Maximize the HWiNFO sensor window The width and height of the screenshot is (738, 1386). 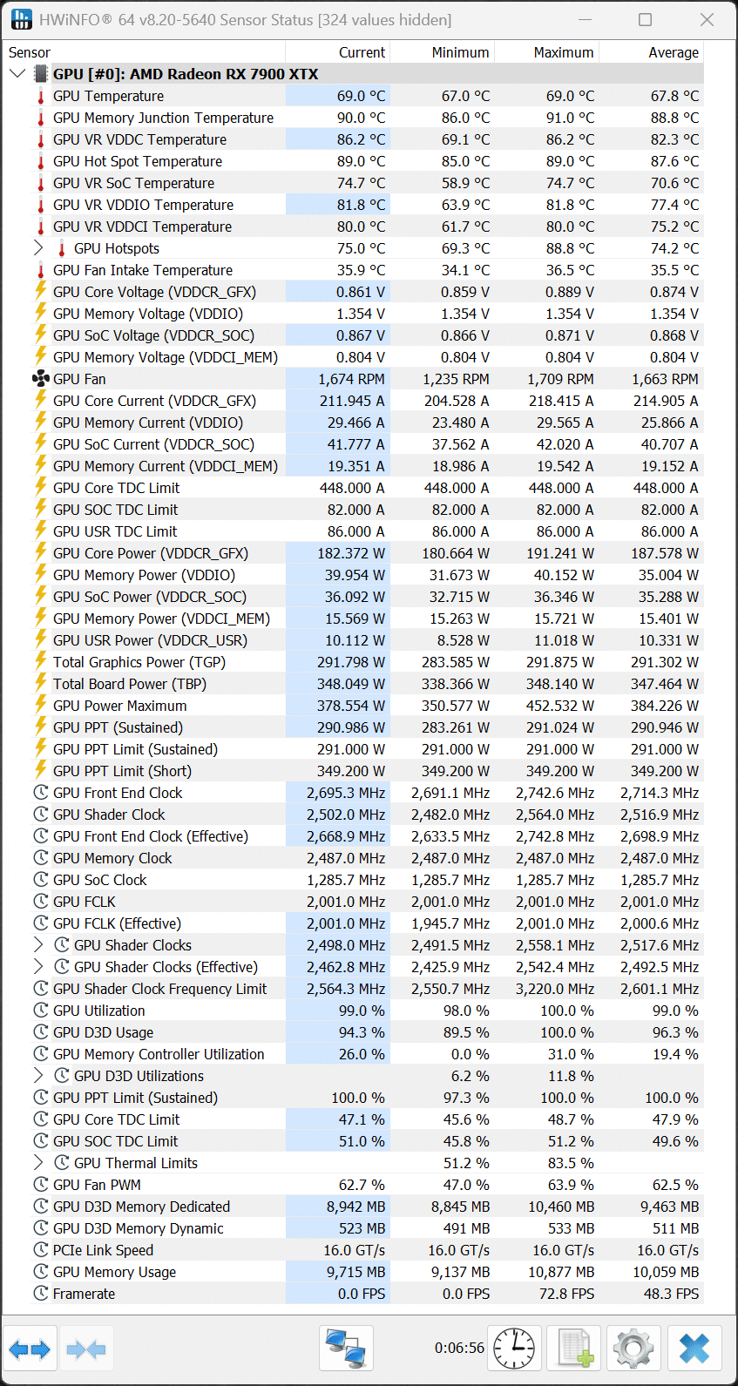(645, 19)
